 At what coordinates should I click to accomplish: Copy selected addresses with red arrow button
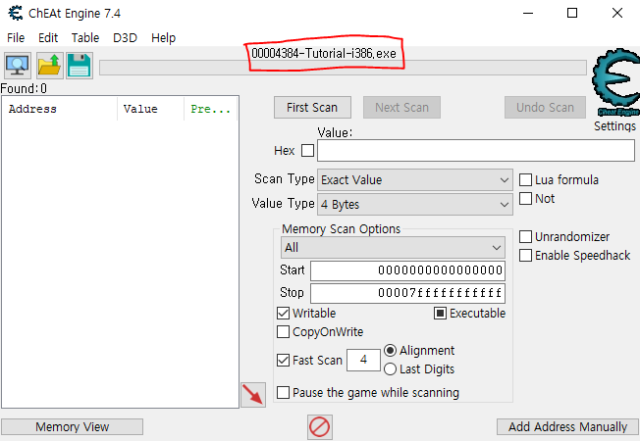(x=253, y=395)
